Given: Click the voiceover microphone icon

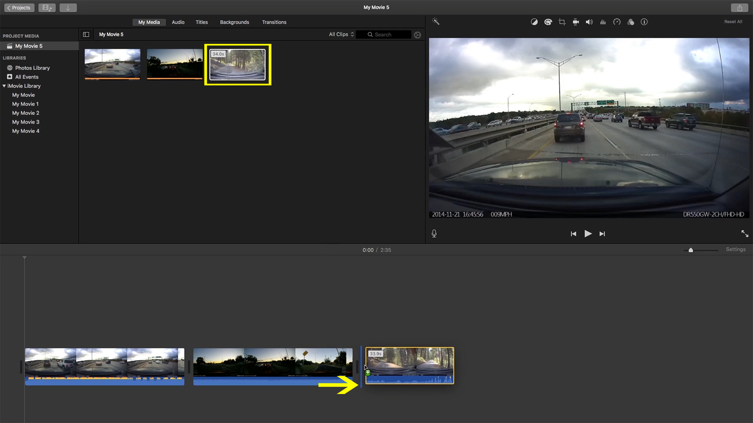Looking at the screenshot, I should [434, 233].
